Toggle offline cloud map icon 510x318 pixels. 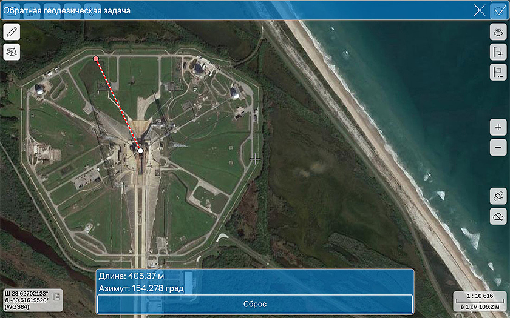point(498,216)
